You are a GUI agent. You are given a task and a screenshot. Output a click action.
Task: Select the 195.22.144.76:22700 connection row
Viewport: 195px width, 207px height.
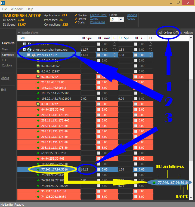[x=85, y=93]
